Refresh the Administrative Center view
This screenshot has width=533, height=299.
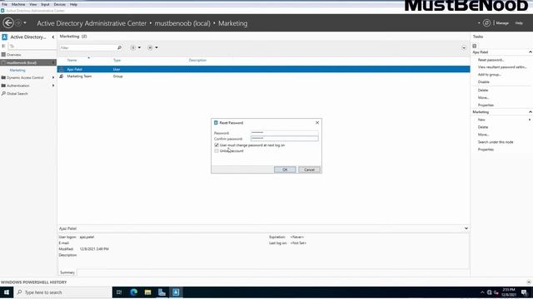pyautogui.click(x=486, y=22)
